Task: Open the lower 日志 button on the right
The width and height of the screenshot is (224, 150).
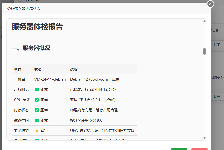Action: [217, 96]
